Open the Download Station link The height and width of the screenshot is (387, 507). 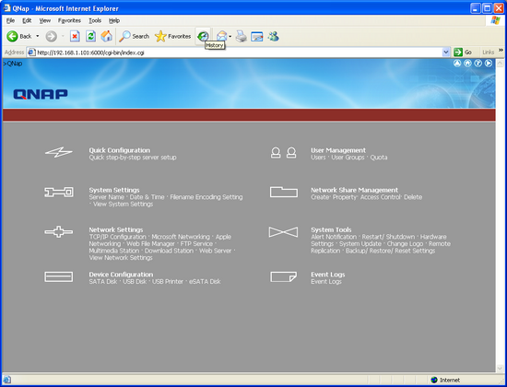click(x=169, y=251)
